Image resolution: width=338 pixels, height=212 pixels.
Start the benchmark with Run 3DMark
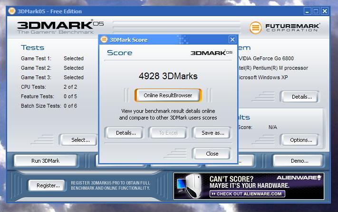46,161
